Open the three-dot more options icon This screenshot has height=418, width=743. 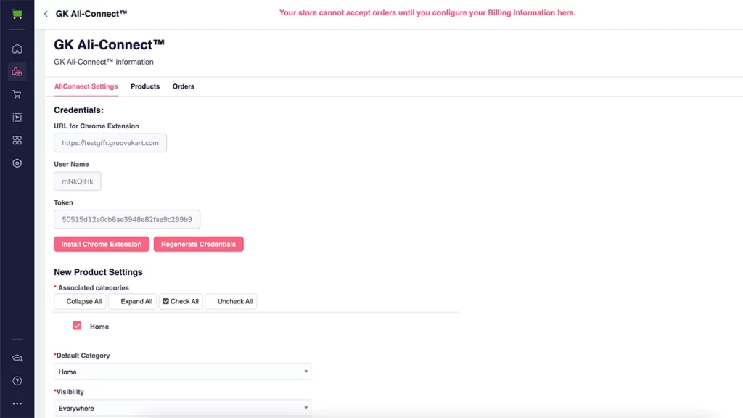point(17,403)
